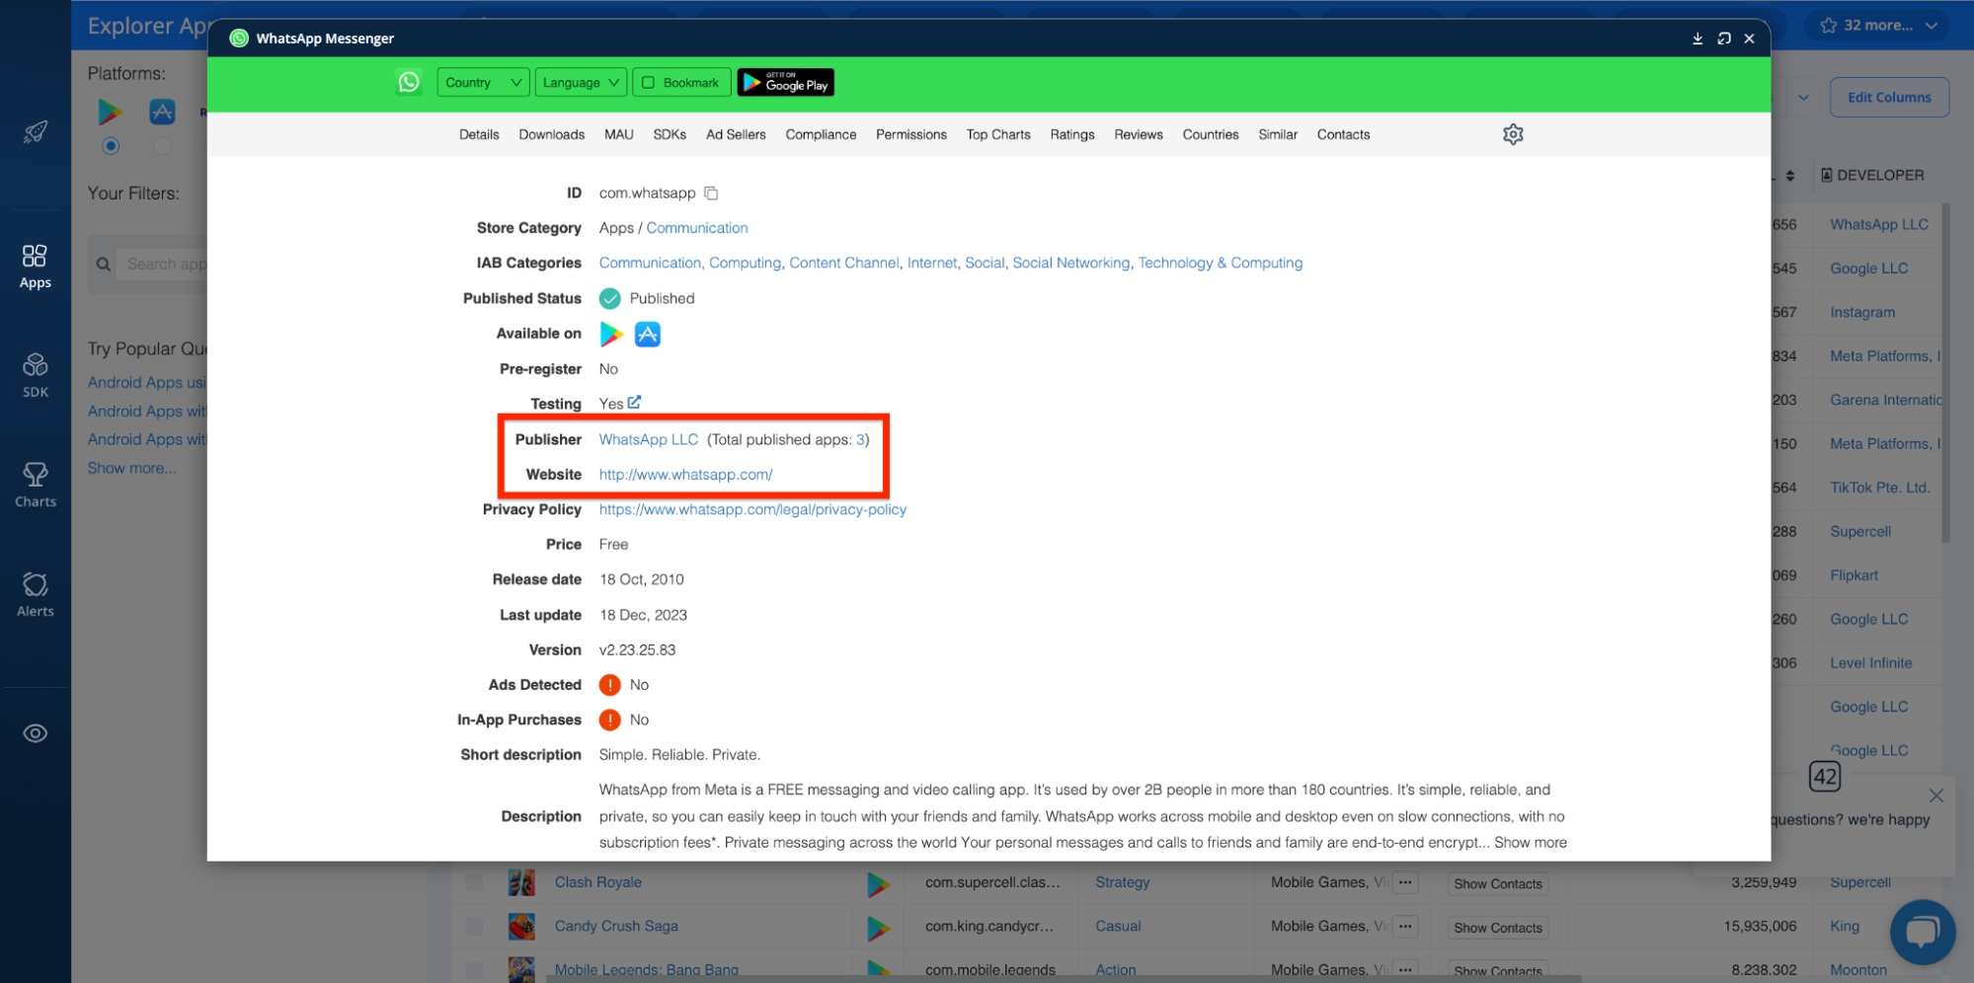This screenshot has height=983, width=1974.
Task: Click the refresh icon in modal header
Action: [1724, 38]
